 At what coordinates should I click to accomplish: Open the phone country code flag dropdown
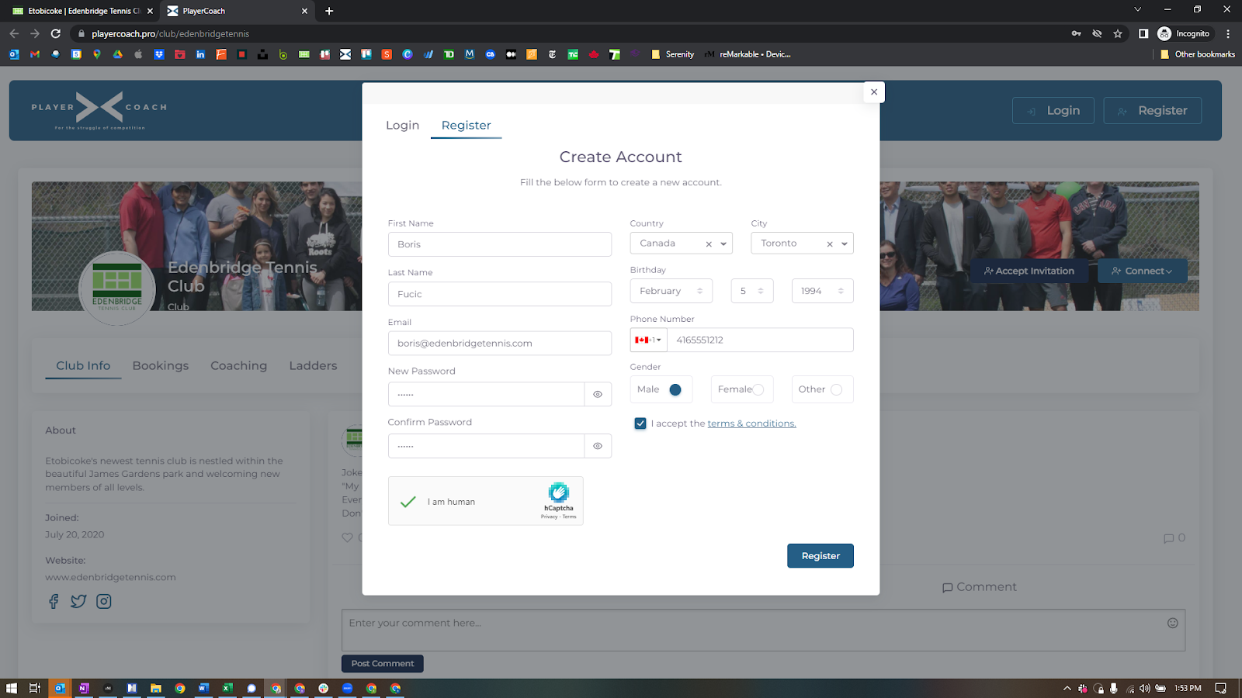point(648,340)
